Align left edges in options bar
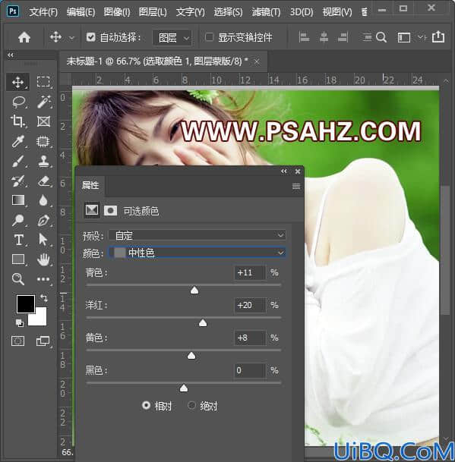This screenshot has height=462, width=455. point(304,37)
